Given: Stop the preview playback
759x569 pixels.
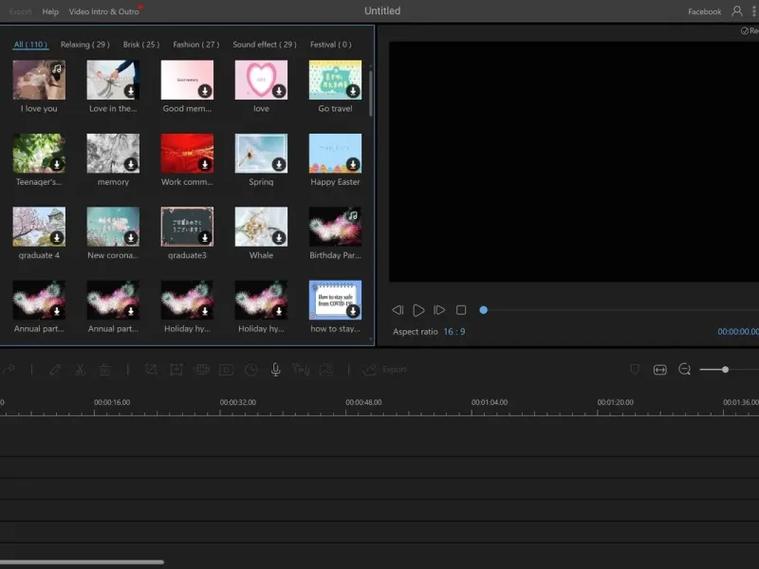Looking at the screenshot, I should coord(461,310).
